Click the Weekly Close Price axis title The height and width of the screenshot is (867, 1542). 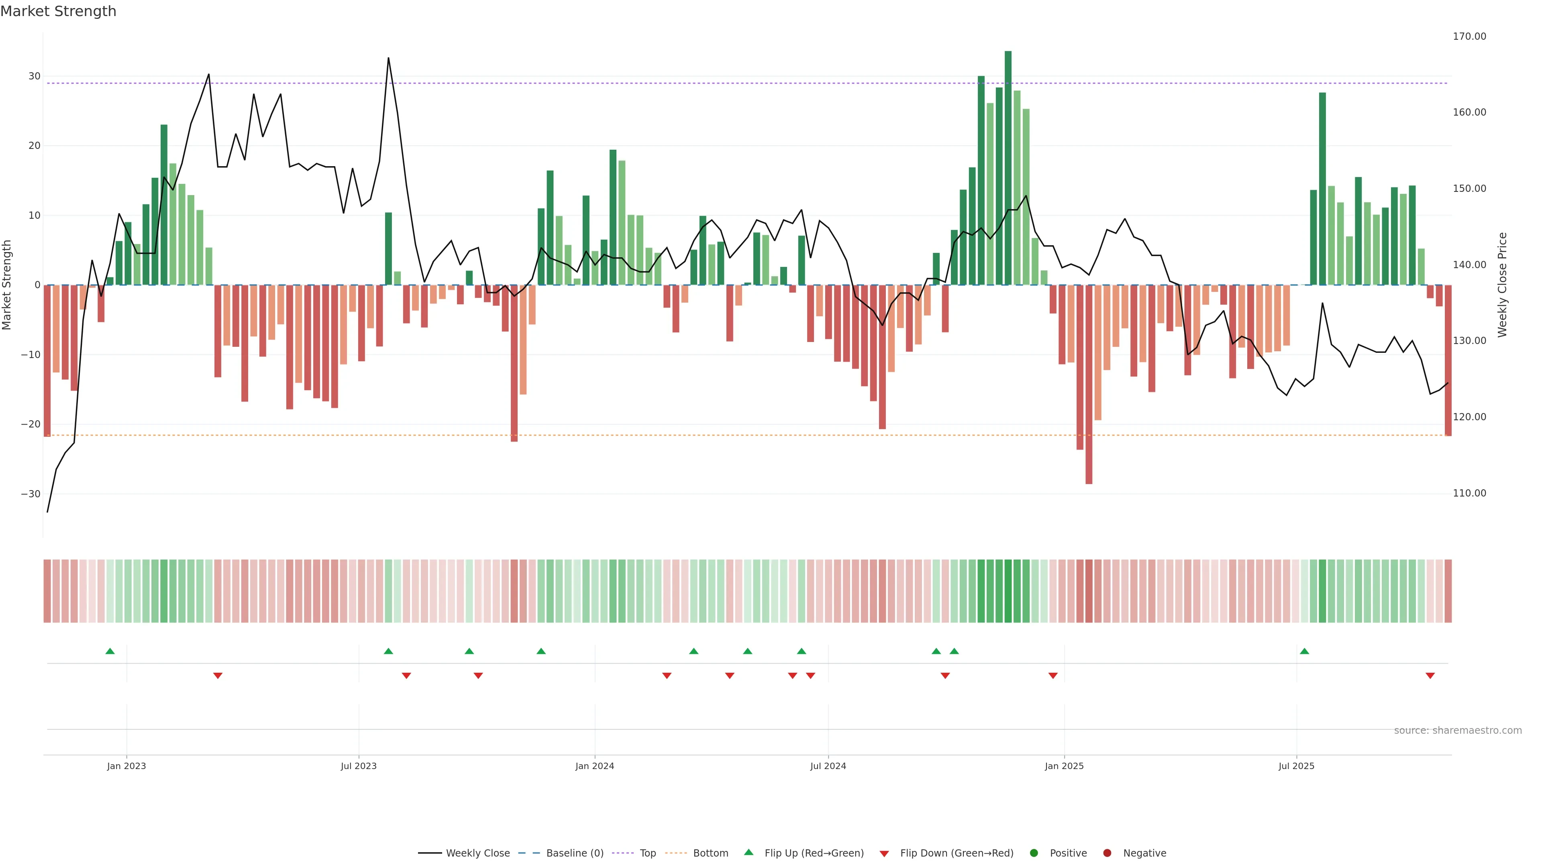pyautogui.click(x=1502, y=285)
